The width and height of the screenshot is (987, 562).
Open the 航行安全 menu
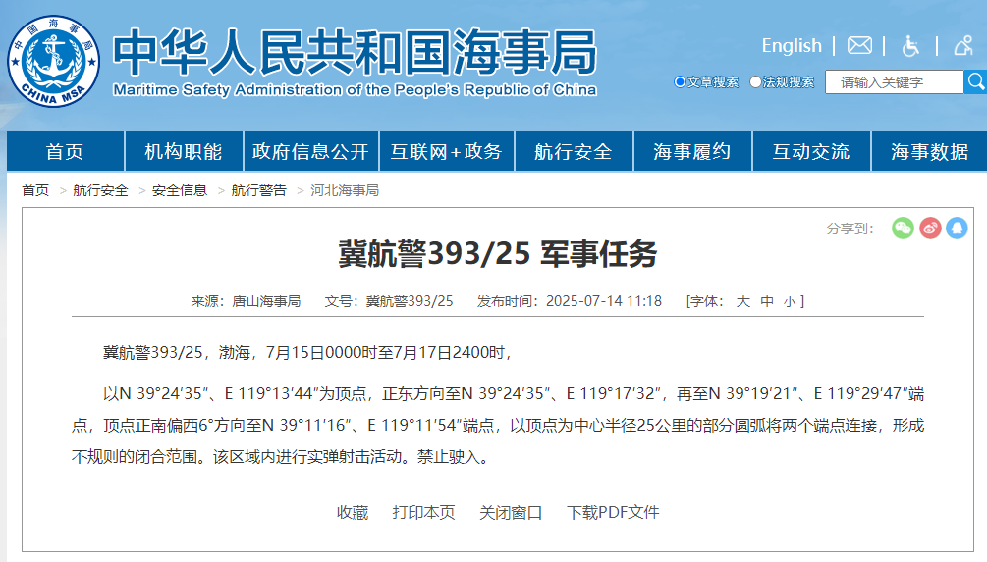coord(574,151)
